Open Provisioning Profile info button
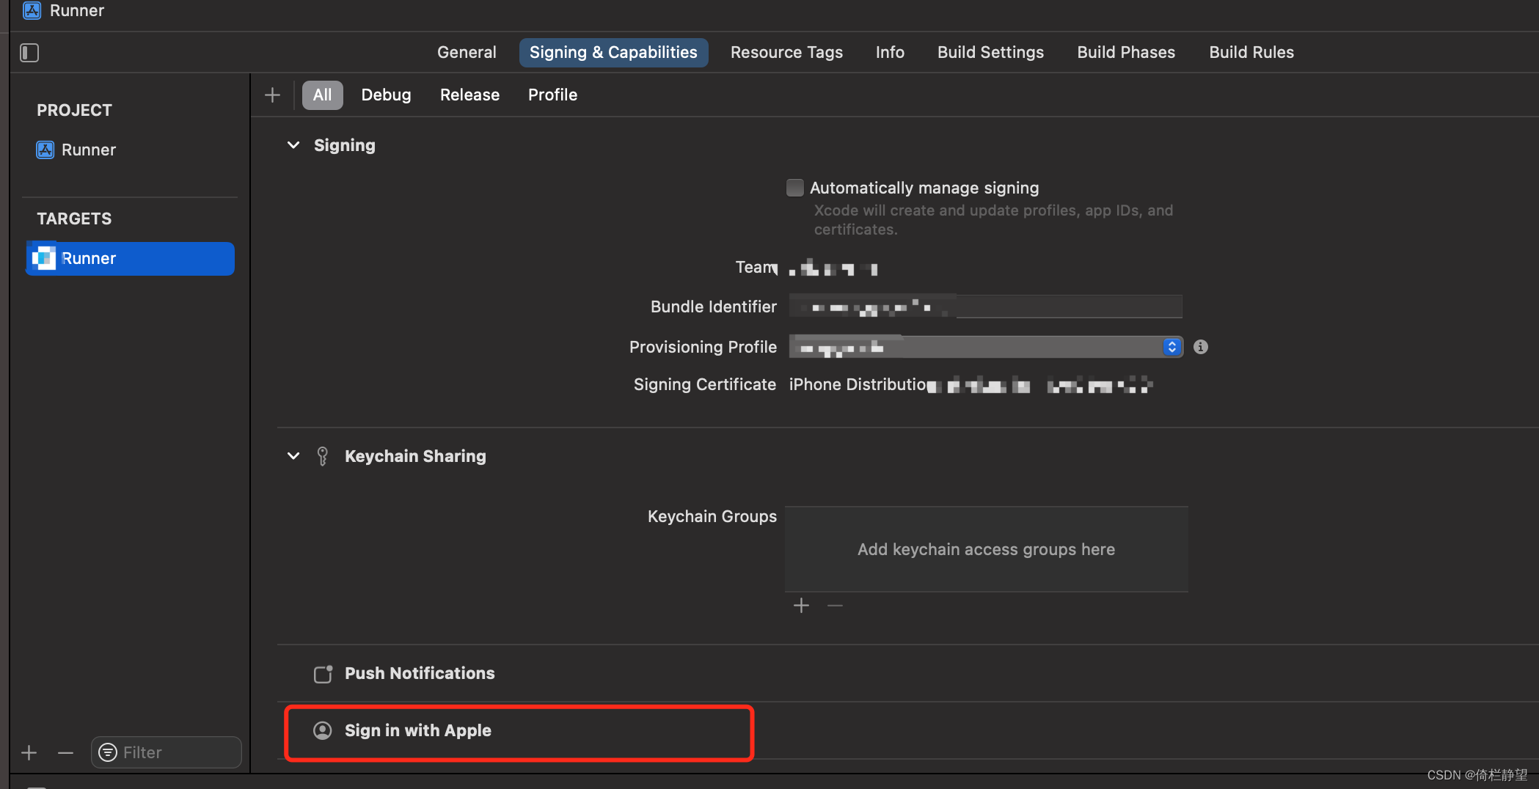 (1201, 347)
